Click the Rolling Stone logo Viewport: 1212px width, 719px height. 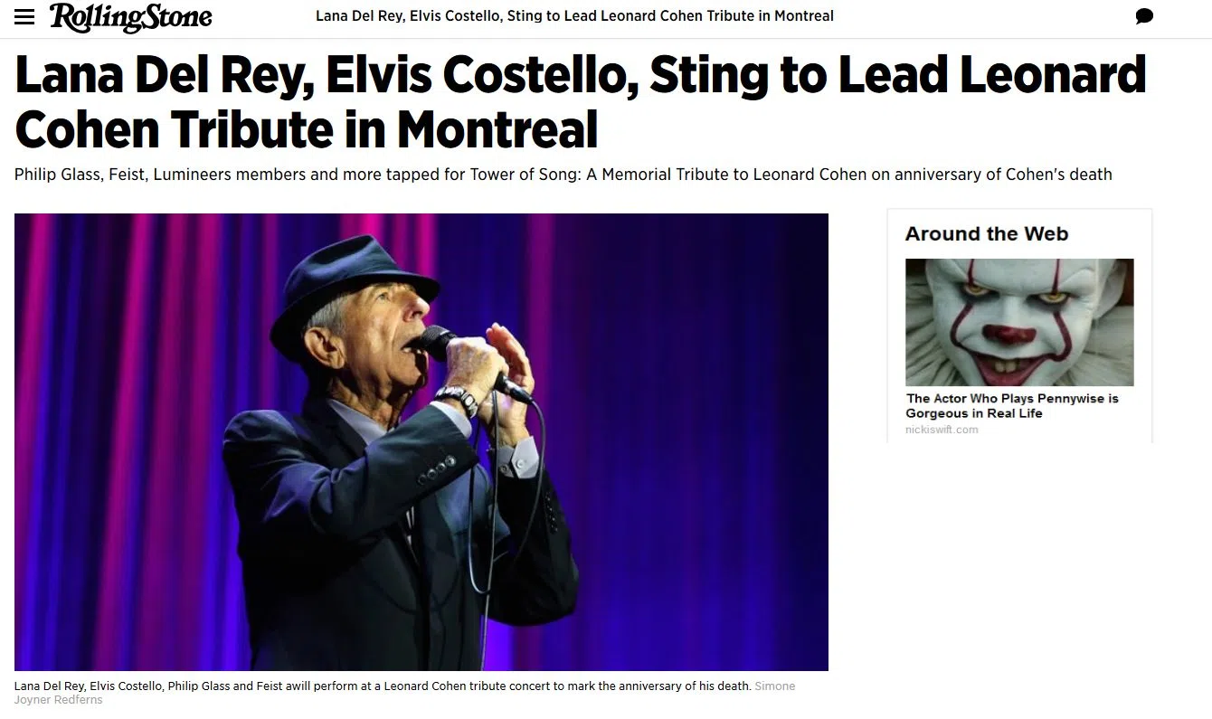pos(130,17)
